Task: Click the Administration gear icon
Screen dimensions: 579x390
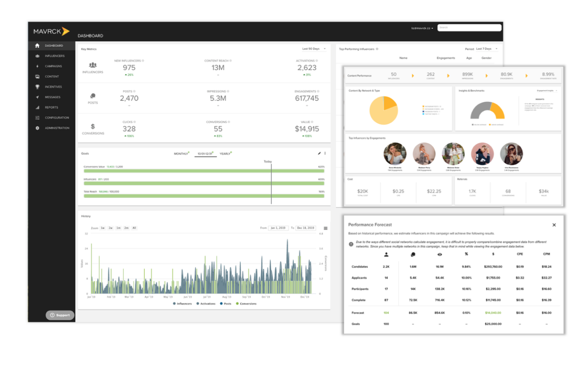Action: pos(37,128)
